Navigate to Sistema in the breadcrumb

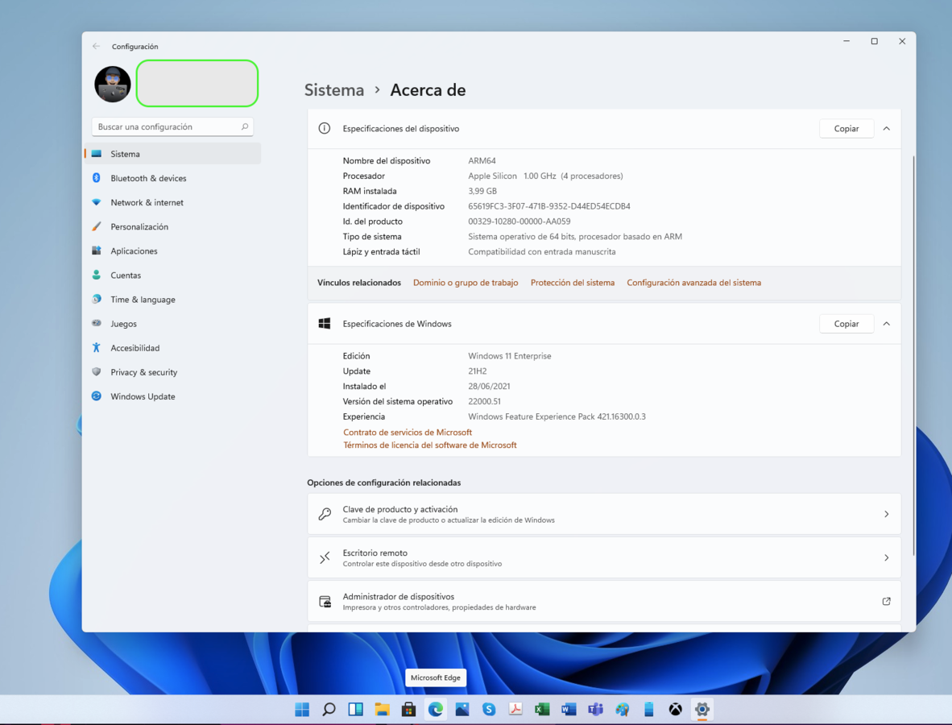tap(334, 90)
